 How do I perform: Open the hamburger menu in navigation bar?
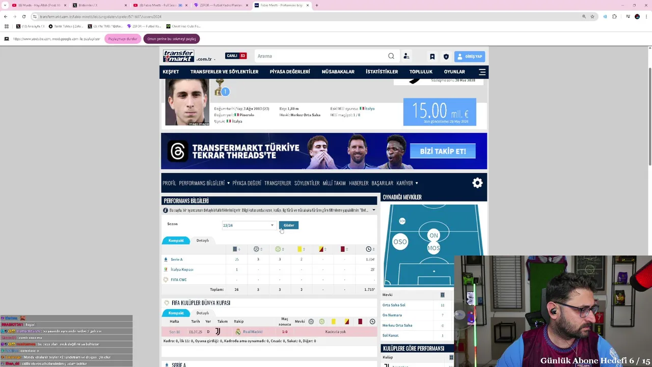(482, 72)
